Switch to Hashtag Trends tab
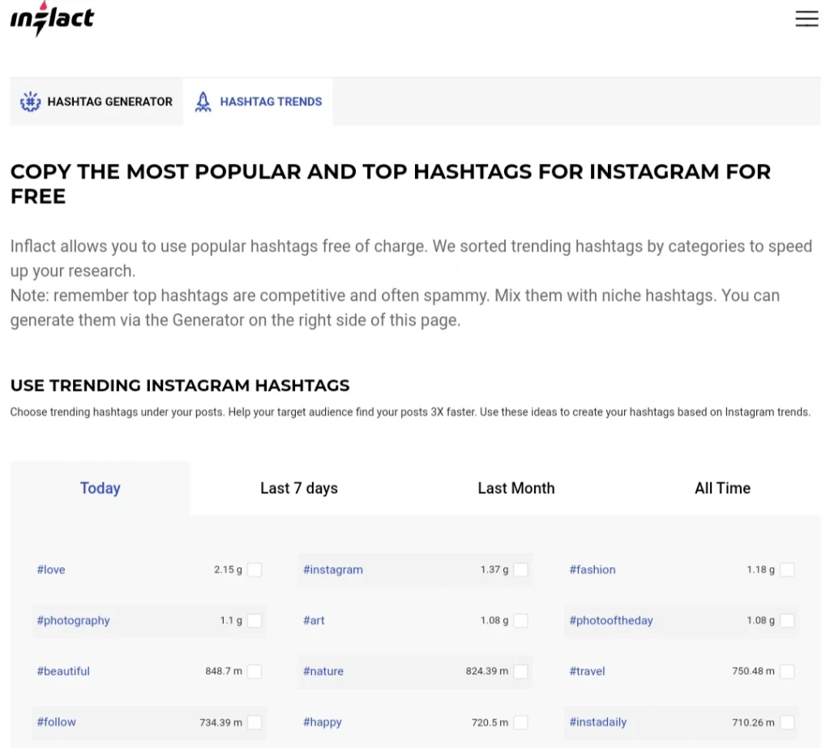 258,101
